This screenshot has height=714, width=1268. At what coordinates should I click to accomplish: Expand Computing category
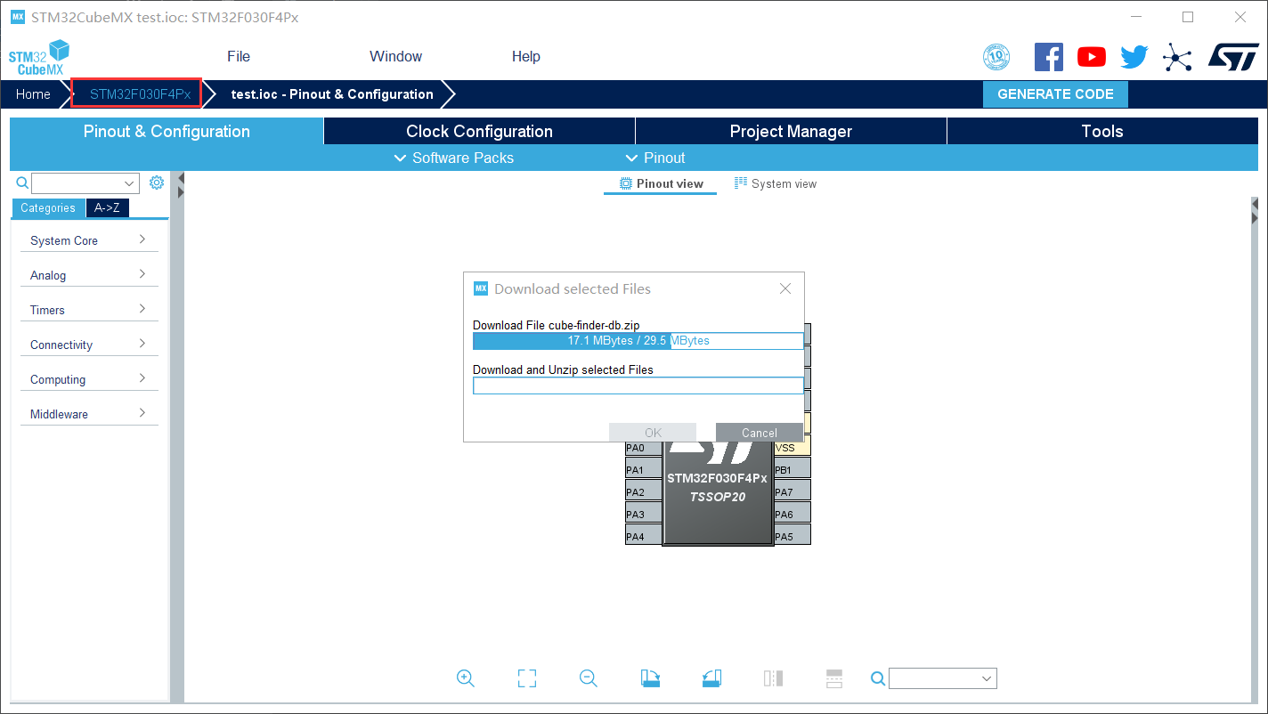(x=89, y=379)
